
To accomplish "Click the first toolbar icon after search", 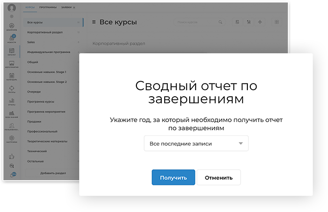I will tap(238, 22).
